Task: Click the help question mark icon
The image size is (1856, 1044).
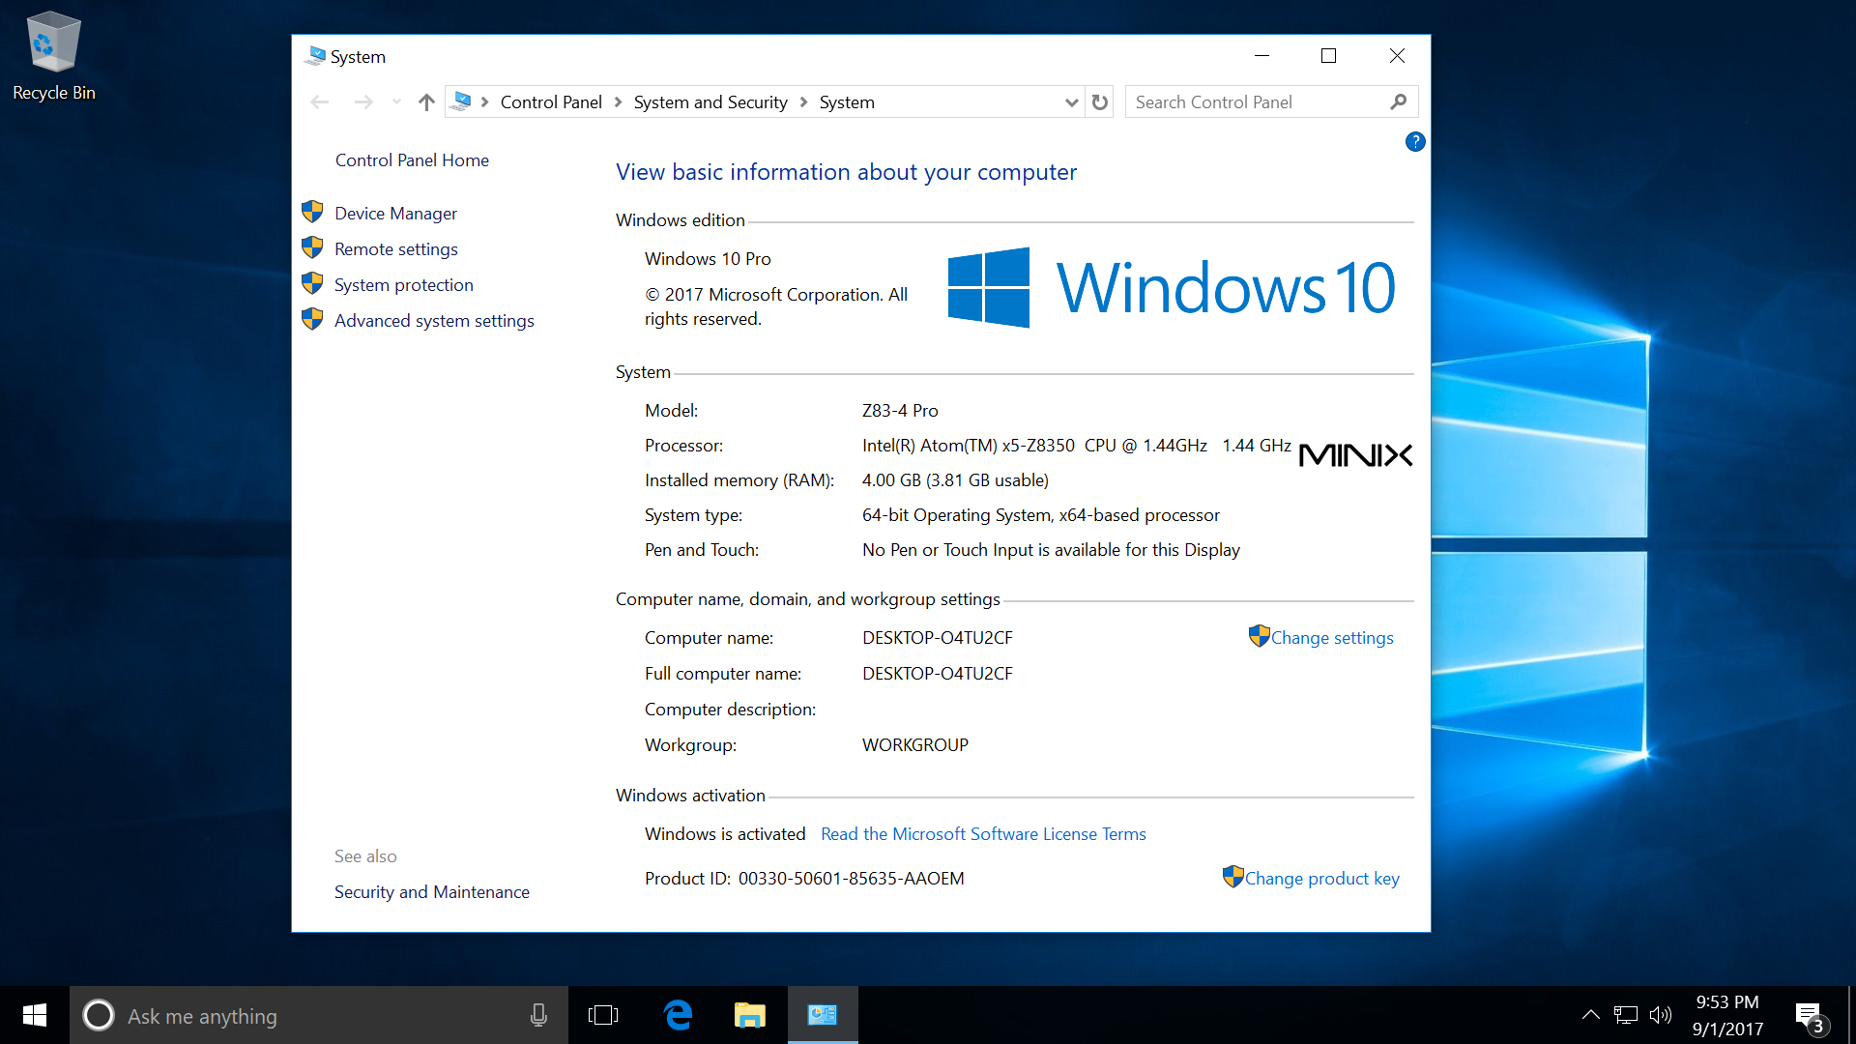Action: [x=1414, y=142]
